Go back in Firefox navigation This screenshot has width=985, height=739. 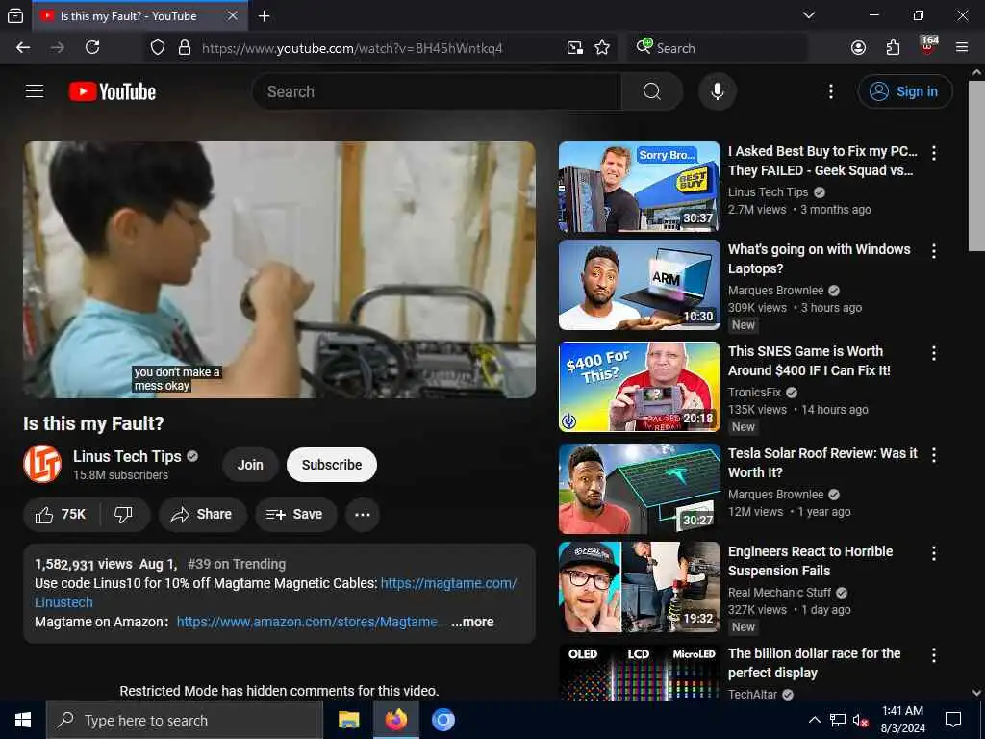(23, 48)
